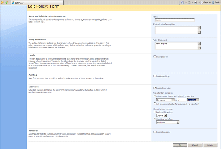Click the Favorites Center star icon
This screenshot has width=221, height=149.
pos(2,3)
